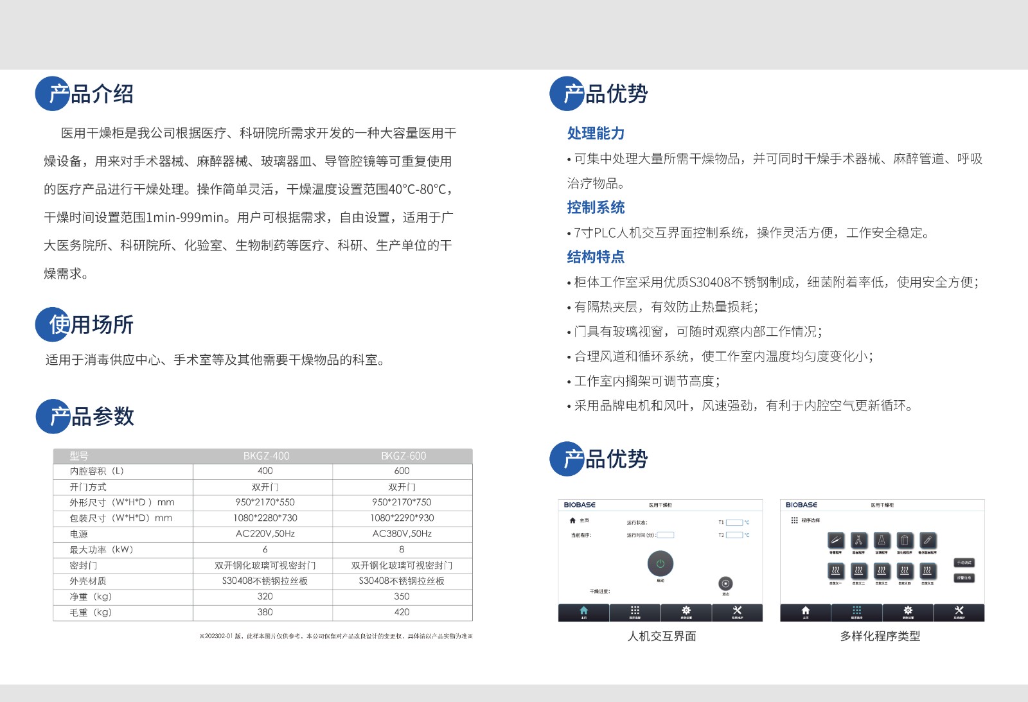The width and height of the screenshot is (1028, 702).
Task: Open home tab in left panel's bottom bar
Action: (x=583, y=612)
